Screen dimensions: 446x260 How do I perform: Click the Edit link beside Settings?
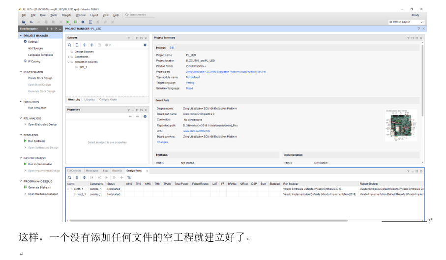(172, 48)
